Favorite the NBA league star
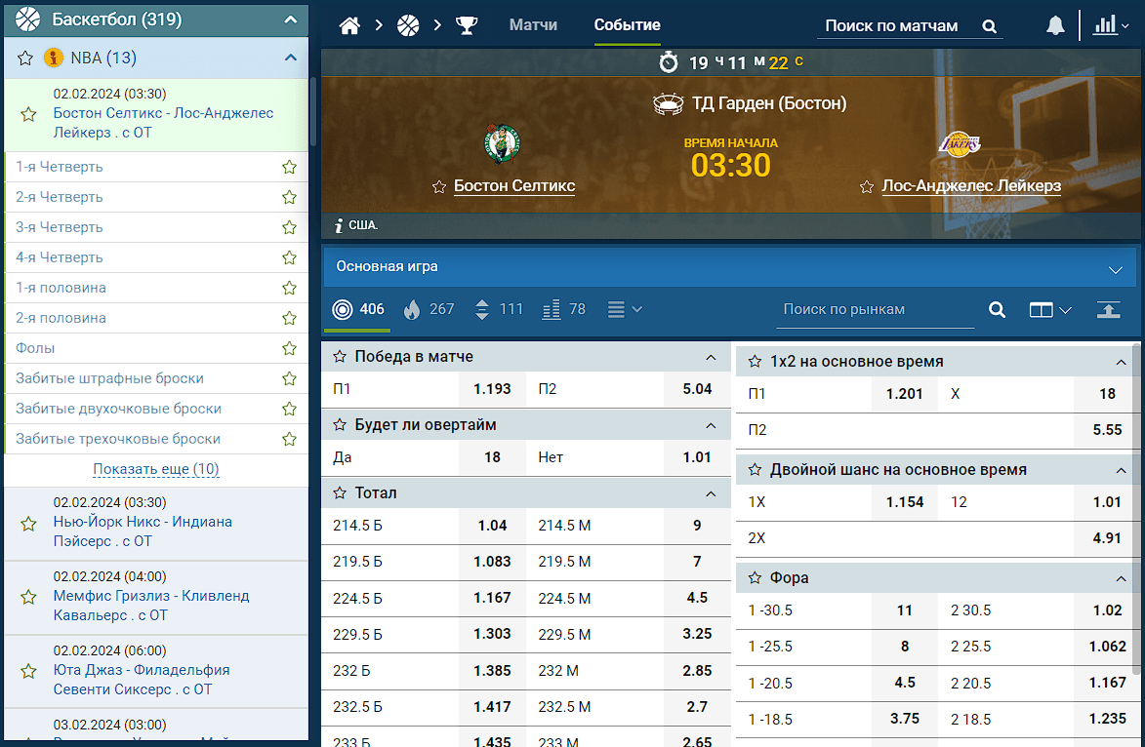The image size is (1145, 747). point(24,59)
